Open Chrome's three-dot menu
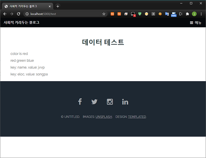The height and width of the screenshot is (158, 206). (x=201, y=14)
